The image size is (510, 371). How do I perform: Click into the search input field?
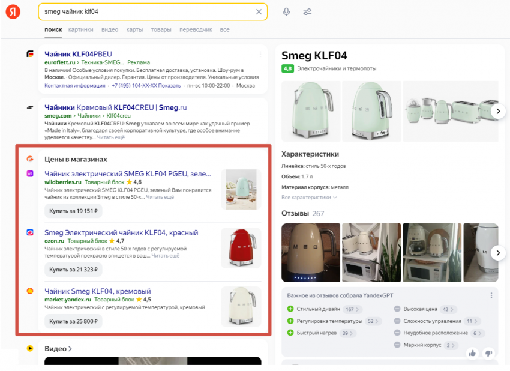tap(144, 12)
